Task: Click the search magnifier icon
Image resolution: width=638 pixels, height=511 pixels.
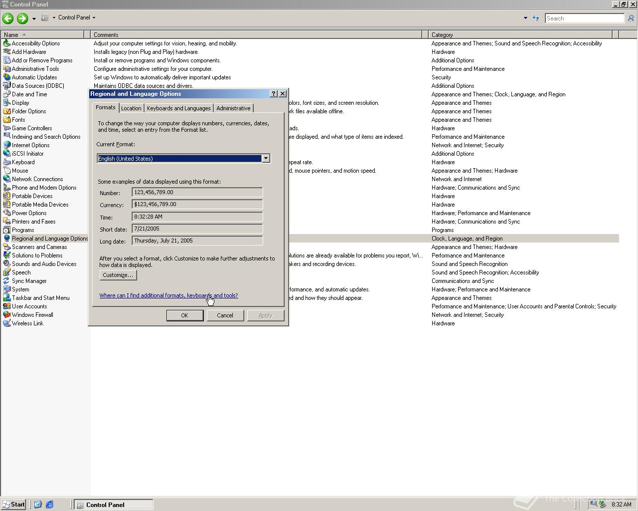Action: (631, 18)
